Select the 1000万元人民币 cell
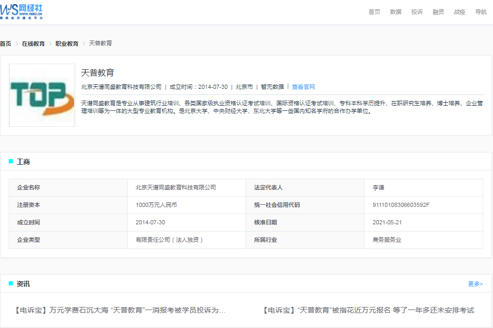 tap(187, 205)
